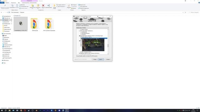Select the second radio option in the installer list

pyautogui.click(x=81, y=33)
